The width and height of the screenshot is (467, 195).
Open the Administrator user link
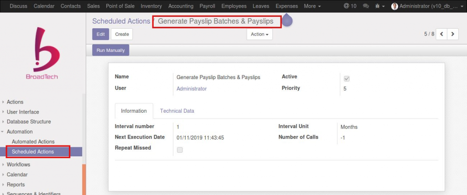click(192, 89)
